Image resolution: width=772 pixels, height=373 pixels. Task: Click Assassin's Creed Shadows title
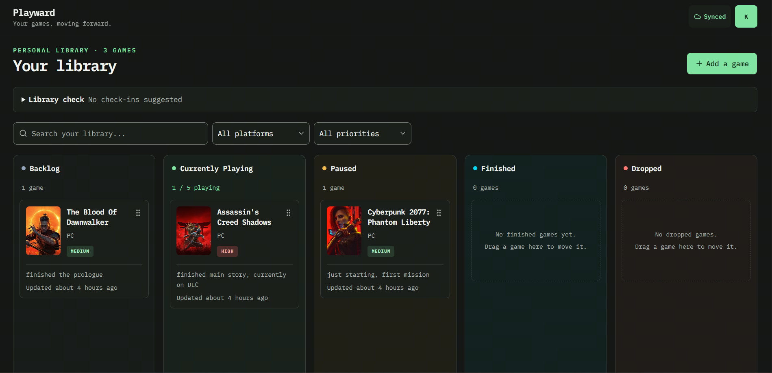(244, 217)
